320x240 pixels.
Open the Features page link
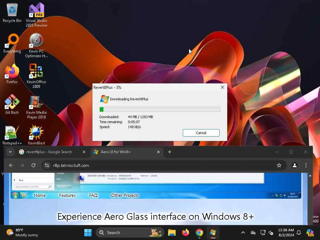[x=67, y=195]
